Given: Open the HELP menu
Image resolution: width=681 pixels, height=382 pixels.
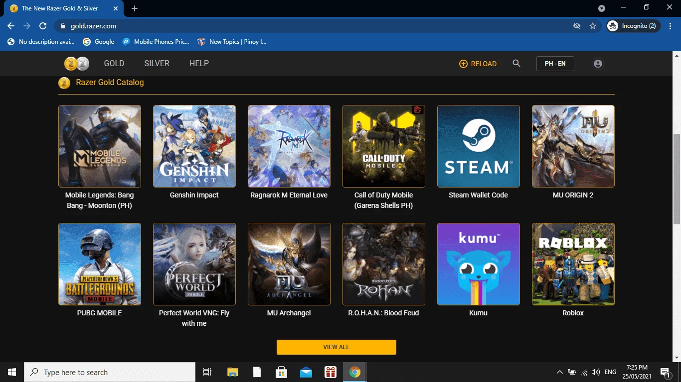Looking at the screenshot, I should 199,63.
